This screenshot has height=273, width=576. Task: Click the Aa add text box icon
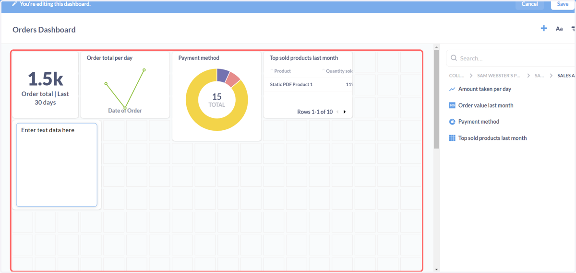coord(559,29)
